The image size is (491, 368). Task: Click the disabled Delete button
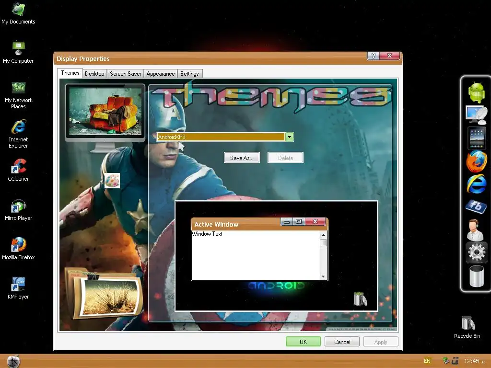coord(286,158)
